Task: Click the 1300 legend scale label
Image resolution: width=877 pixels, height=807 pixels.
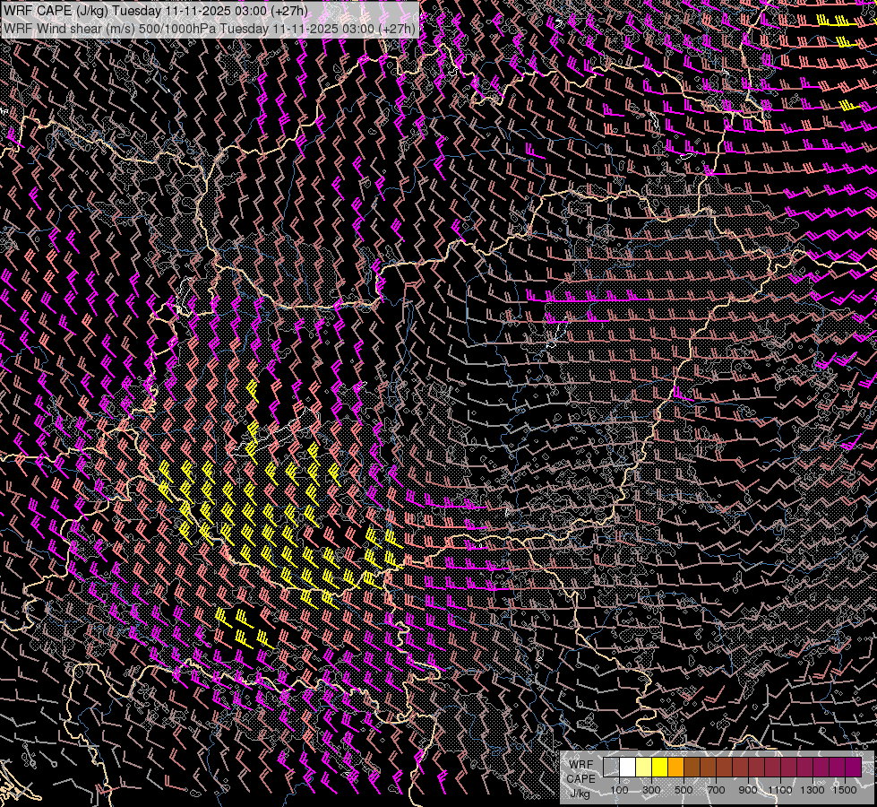Action: coord(813,790)
